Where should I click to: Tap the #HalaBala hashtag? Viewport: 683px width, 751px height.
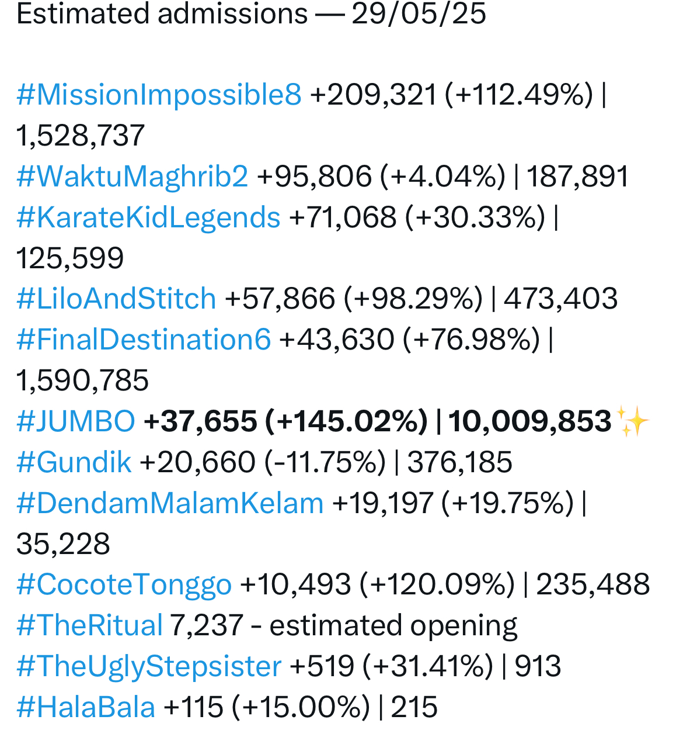click(86, 707)
